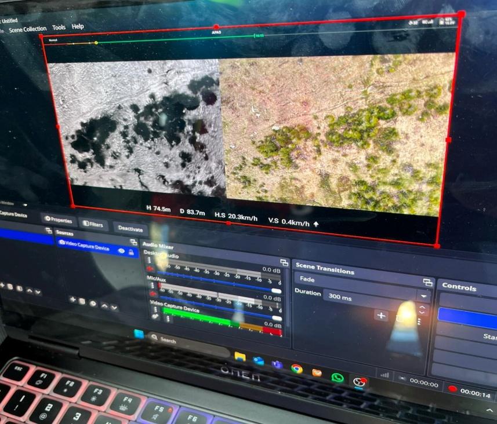Open source properties gear in Sources toolbar
The width and height of the screenshot is (497, 424).
click(x=93, y=304)
